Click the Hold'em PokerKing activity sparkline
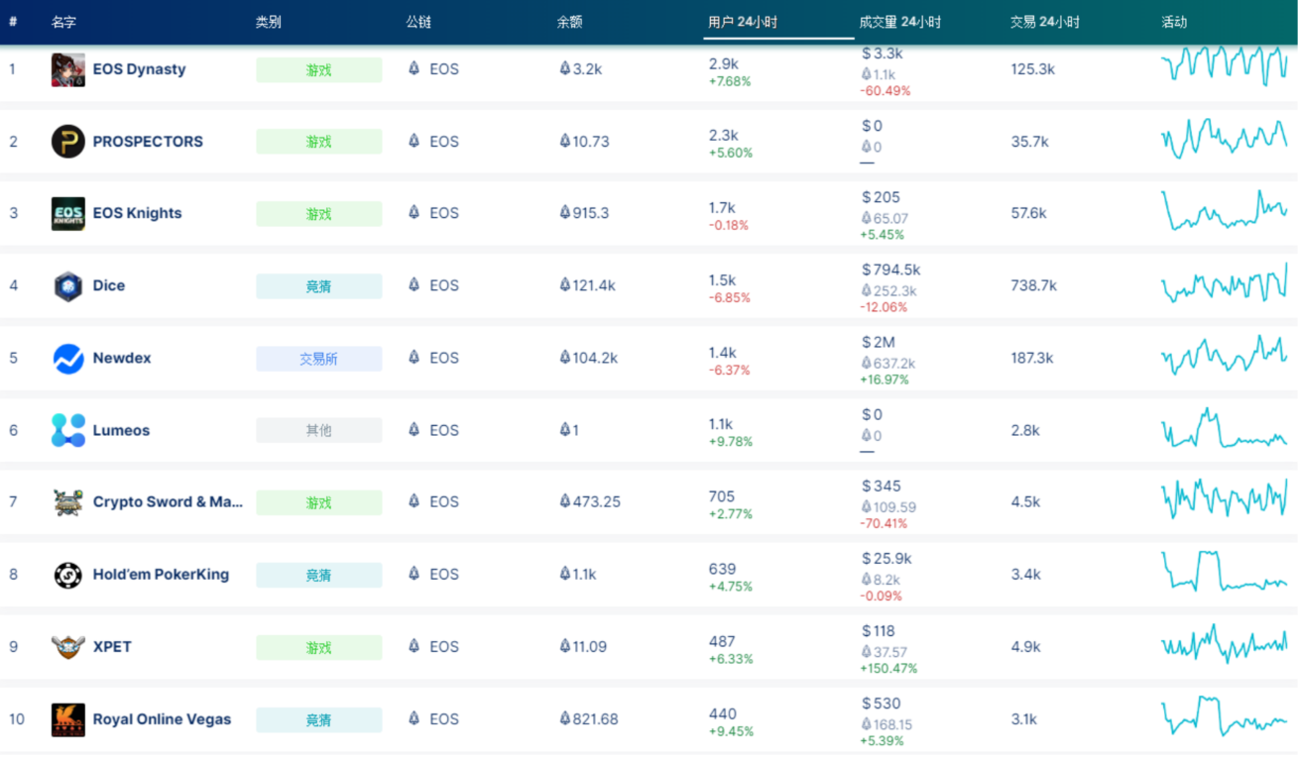The image size is (1298, 761). click(x=1225, y=572)
